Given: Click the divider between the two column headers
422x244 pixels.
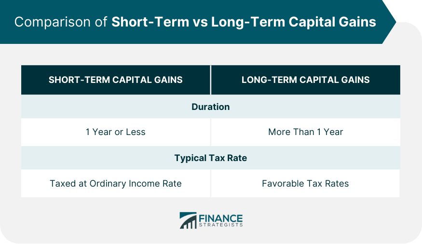Looking at the screenshot, I should [211, 80].
